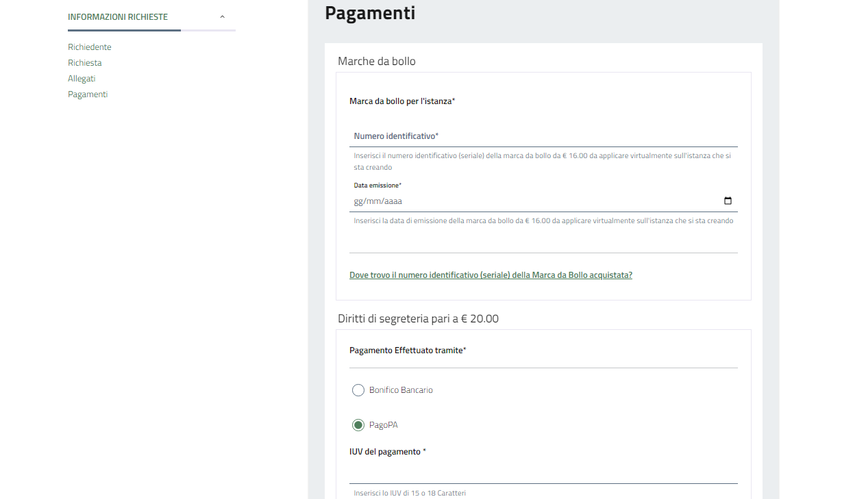Jump to the Allegati section

coord(82,79)
